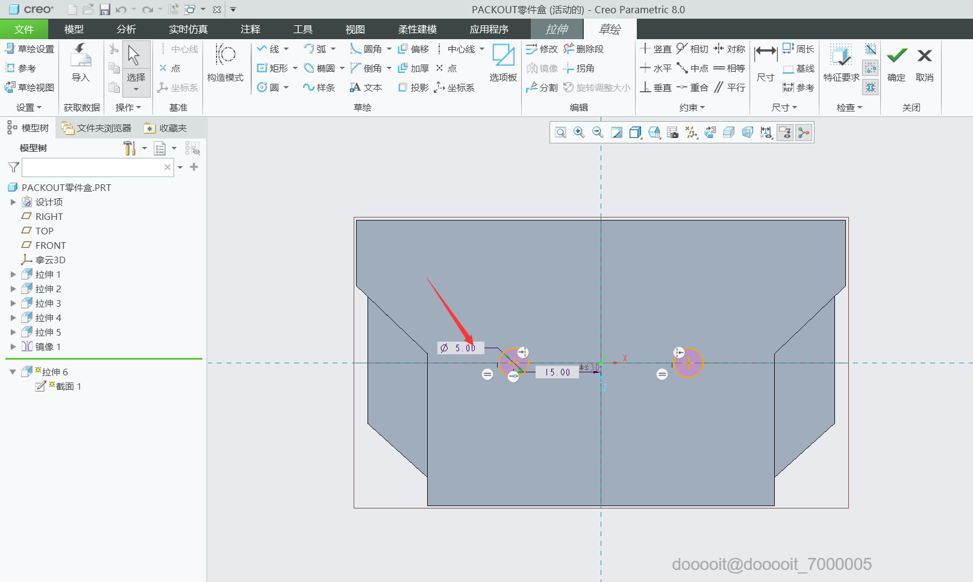This screenshot has height=582, width=973.
Task: Click the 加厚 (Thicken) tool
Action: [x=413, y=68]
